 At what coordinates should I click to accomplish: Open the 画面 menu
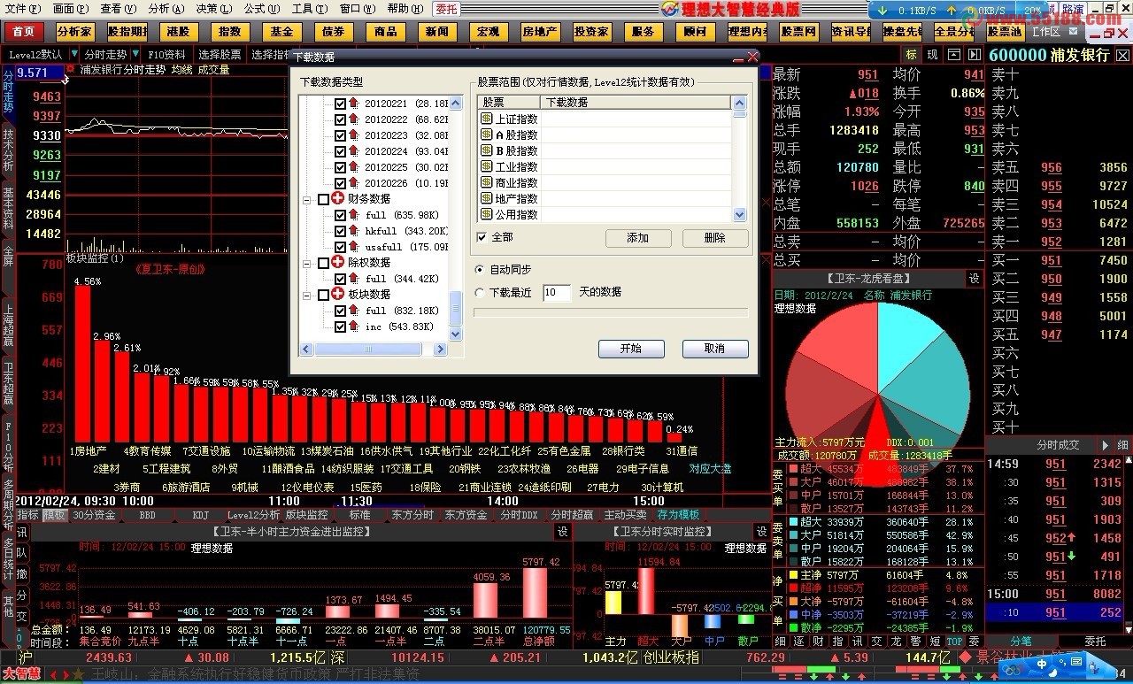[70, 8]
